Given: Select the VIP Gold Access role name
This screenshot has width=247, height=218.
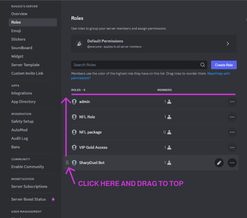Looking at the screenshot, I should click(x=93, y=148).
